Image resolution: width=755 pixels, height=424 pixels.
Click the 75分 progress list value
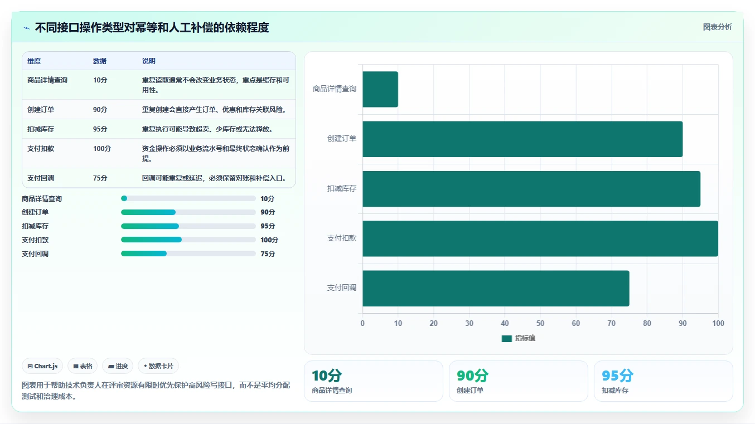click(268, 254)
